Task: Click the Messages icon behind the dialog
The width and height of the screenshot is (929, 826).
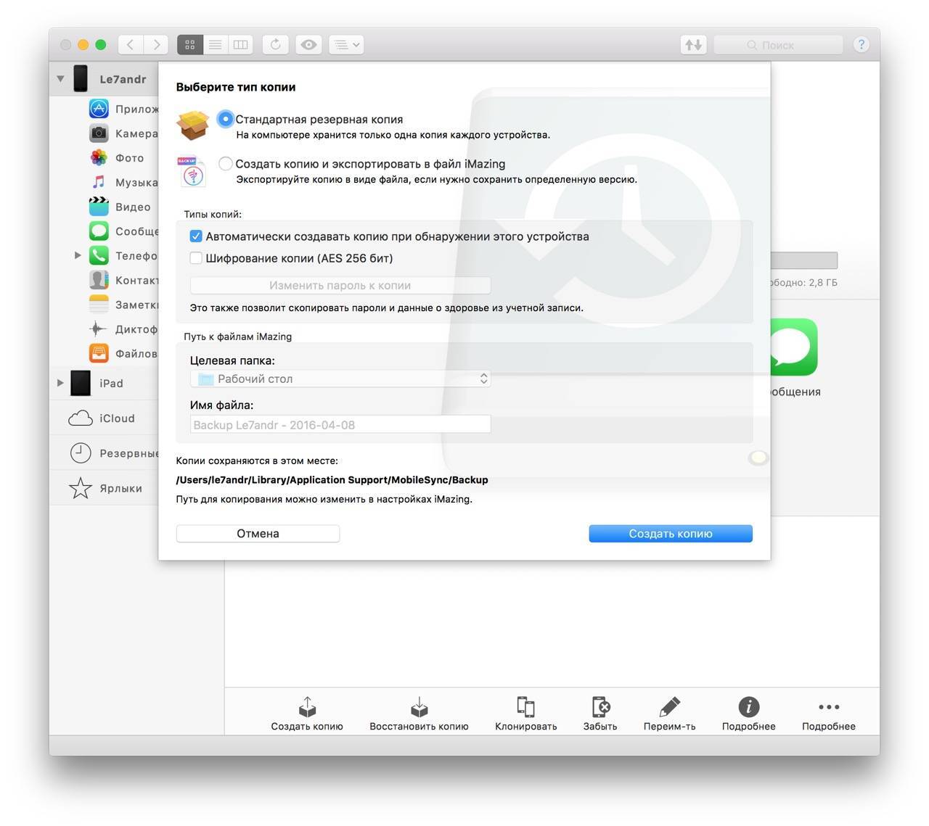Action: [x=793, y=347]
